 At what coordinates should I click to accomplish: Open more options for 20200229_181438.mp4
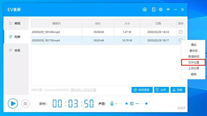(181, 32)
